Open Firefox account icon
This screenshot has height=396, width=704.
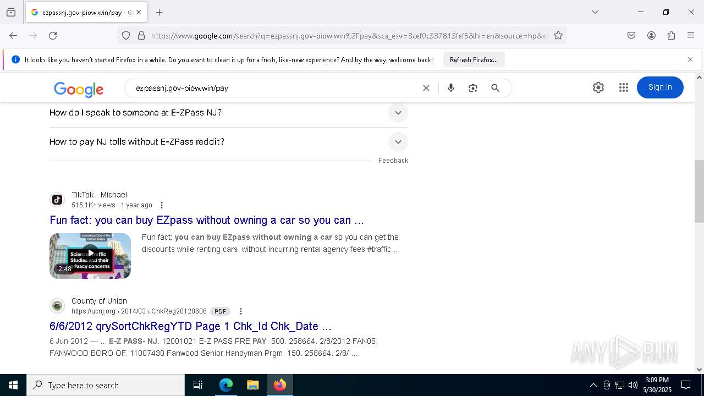point(651,35)
